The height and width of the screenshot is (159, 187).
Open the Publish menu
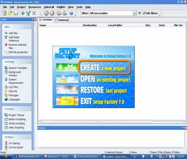pos(61,7)
